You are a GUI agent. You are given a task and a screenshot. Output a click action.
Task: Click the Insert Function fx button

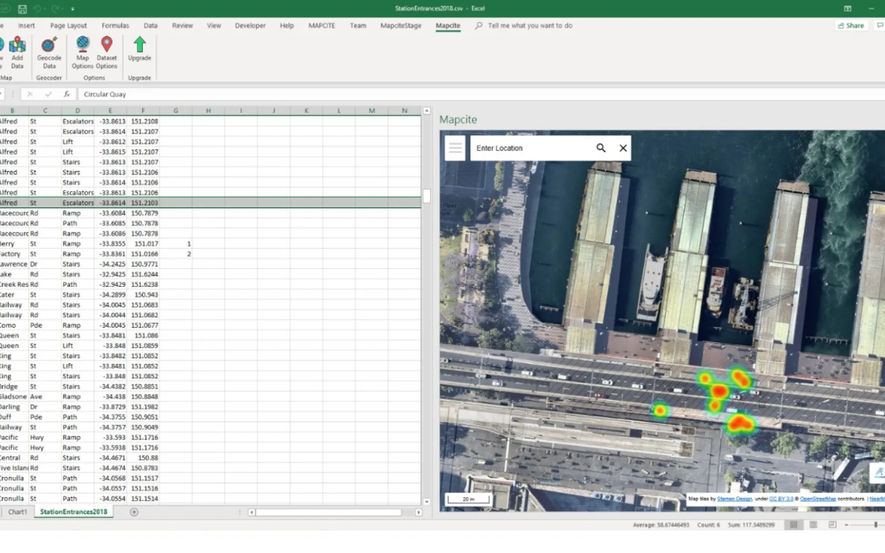pos(67,94)
